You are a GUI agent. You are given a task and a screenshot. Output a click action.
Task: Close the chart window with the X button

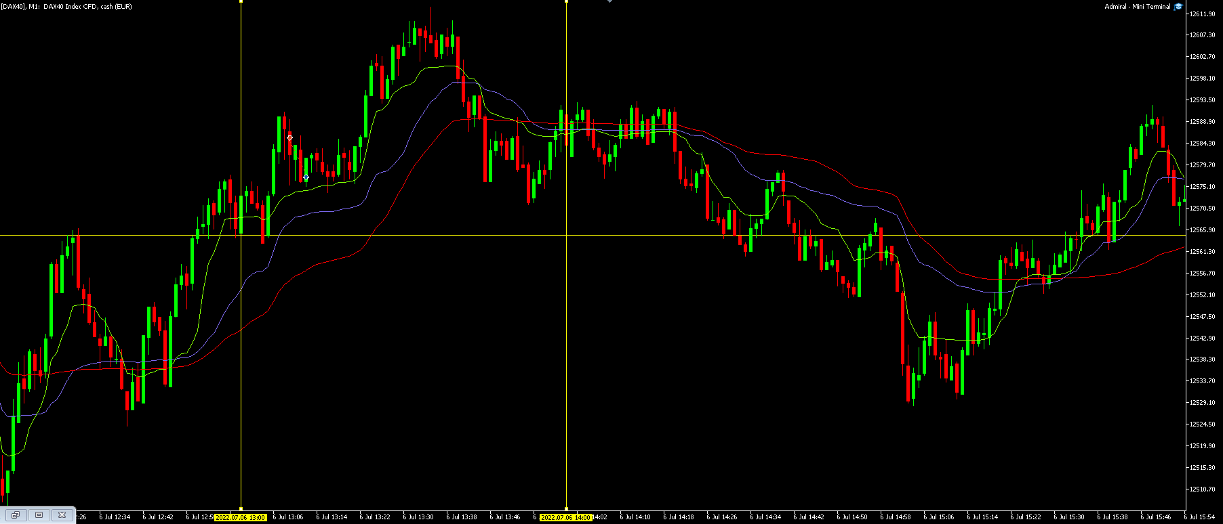point(62,515)
